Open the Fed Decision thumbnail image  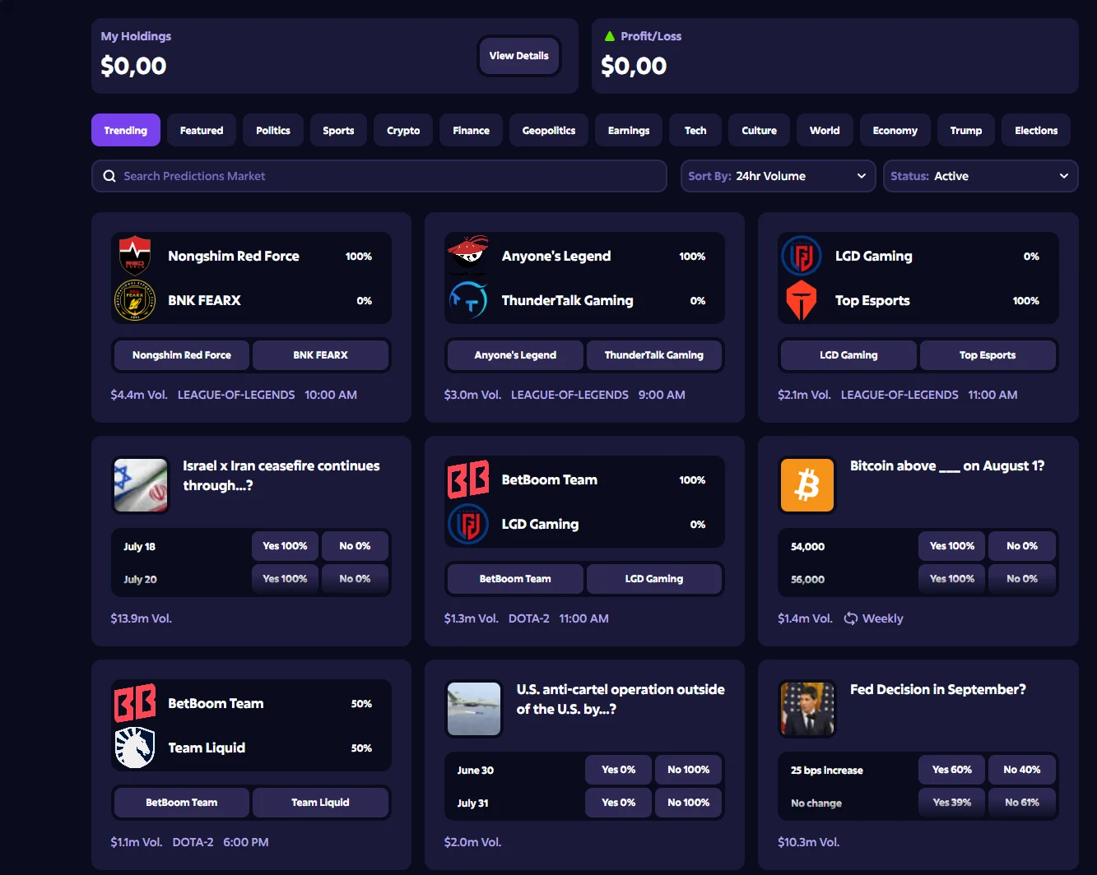pos(807,709)
